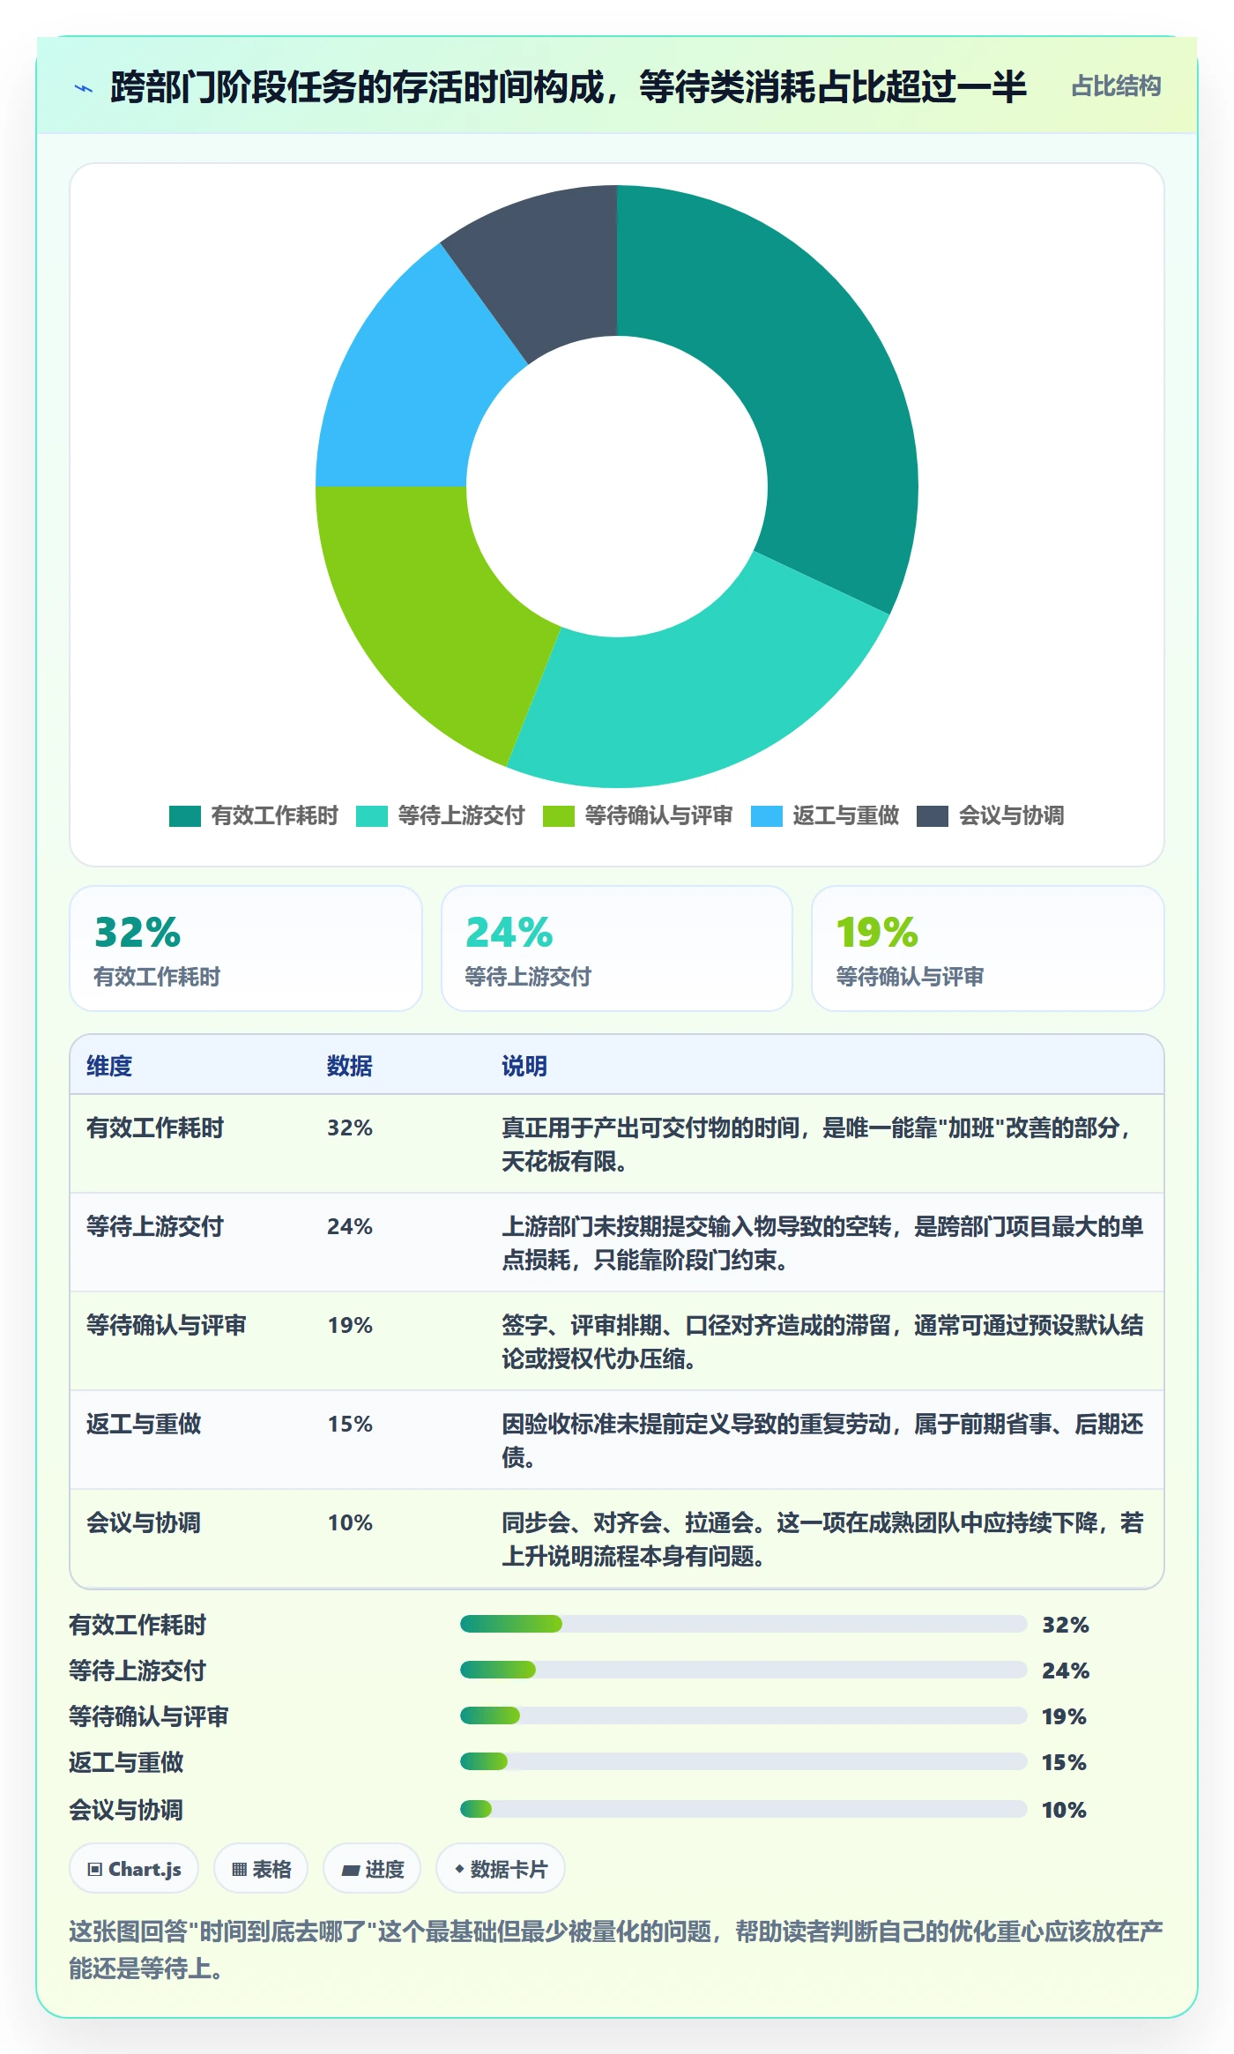Click the 同步会、对齐会、拉通会 description text
This screenshot has height=2054, width=1234.
[x=822, y=1539]
